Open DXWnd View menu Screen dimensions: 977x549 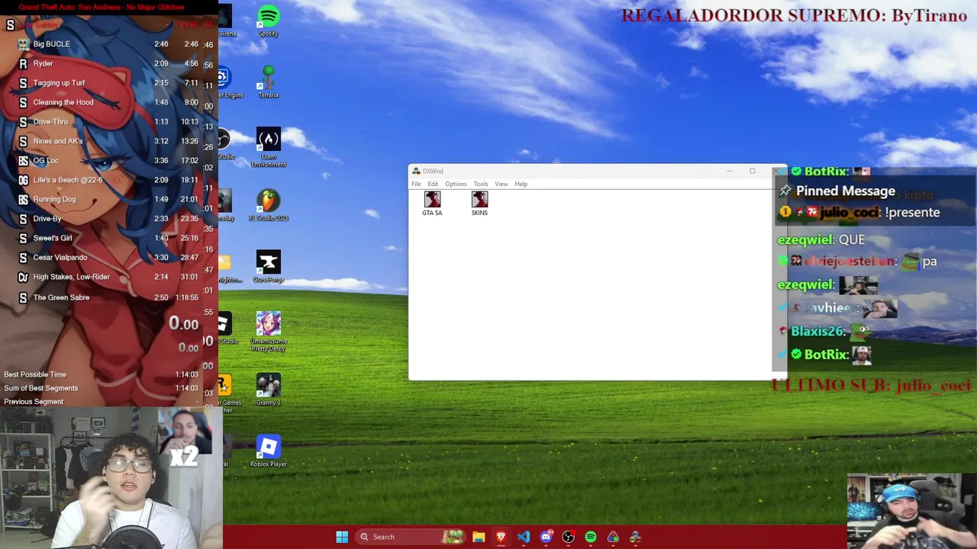pyautogui.click(x=501, y=184)
